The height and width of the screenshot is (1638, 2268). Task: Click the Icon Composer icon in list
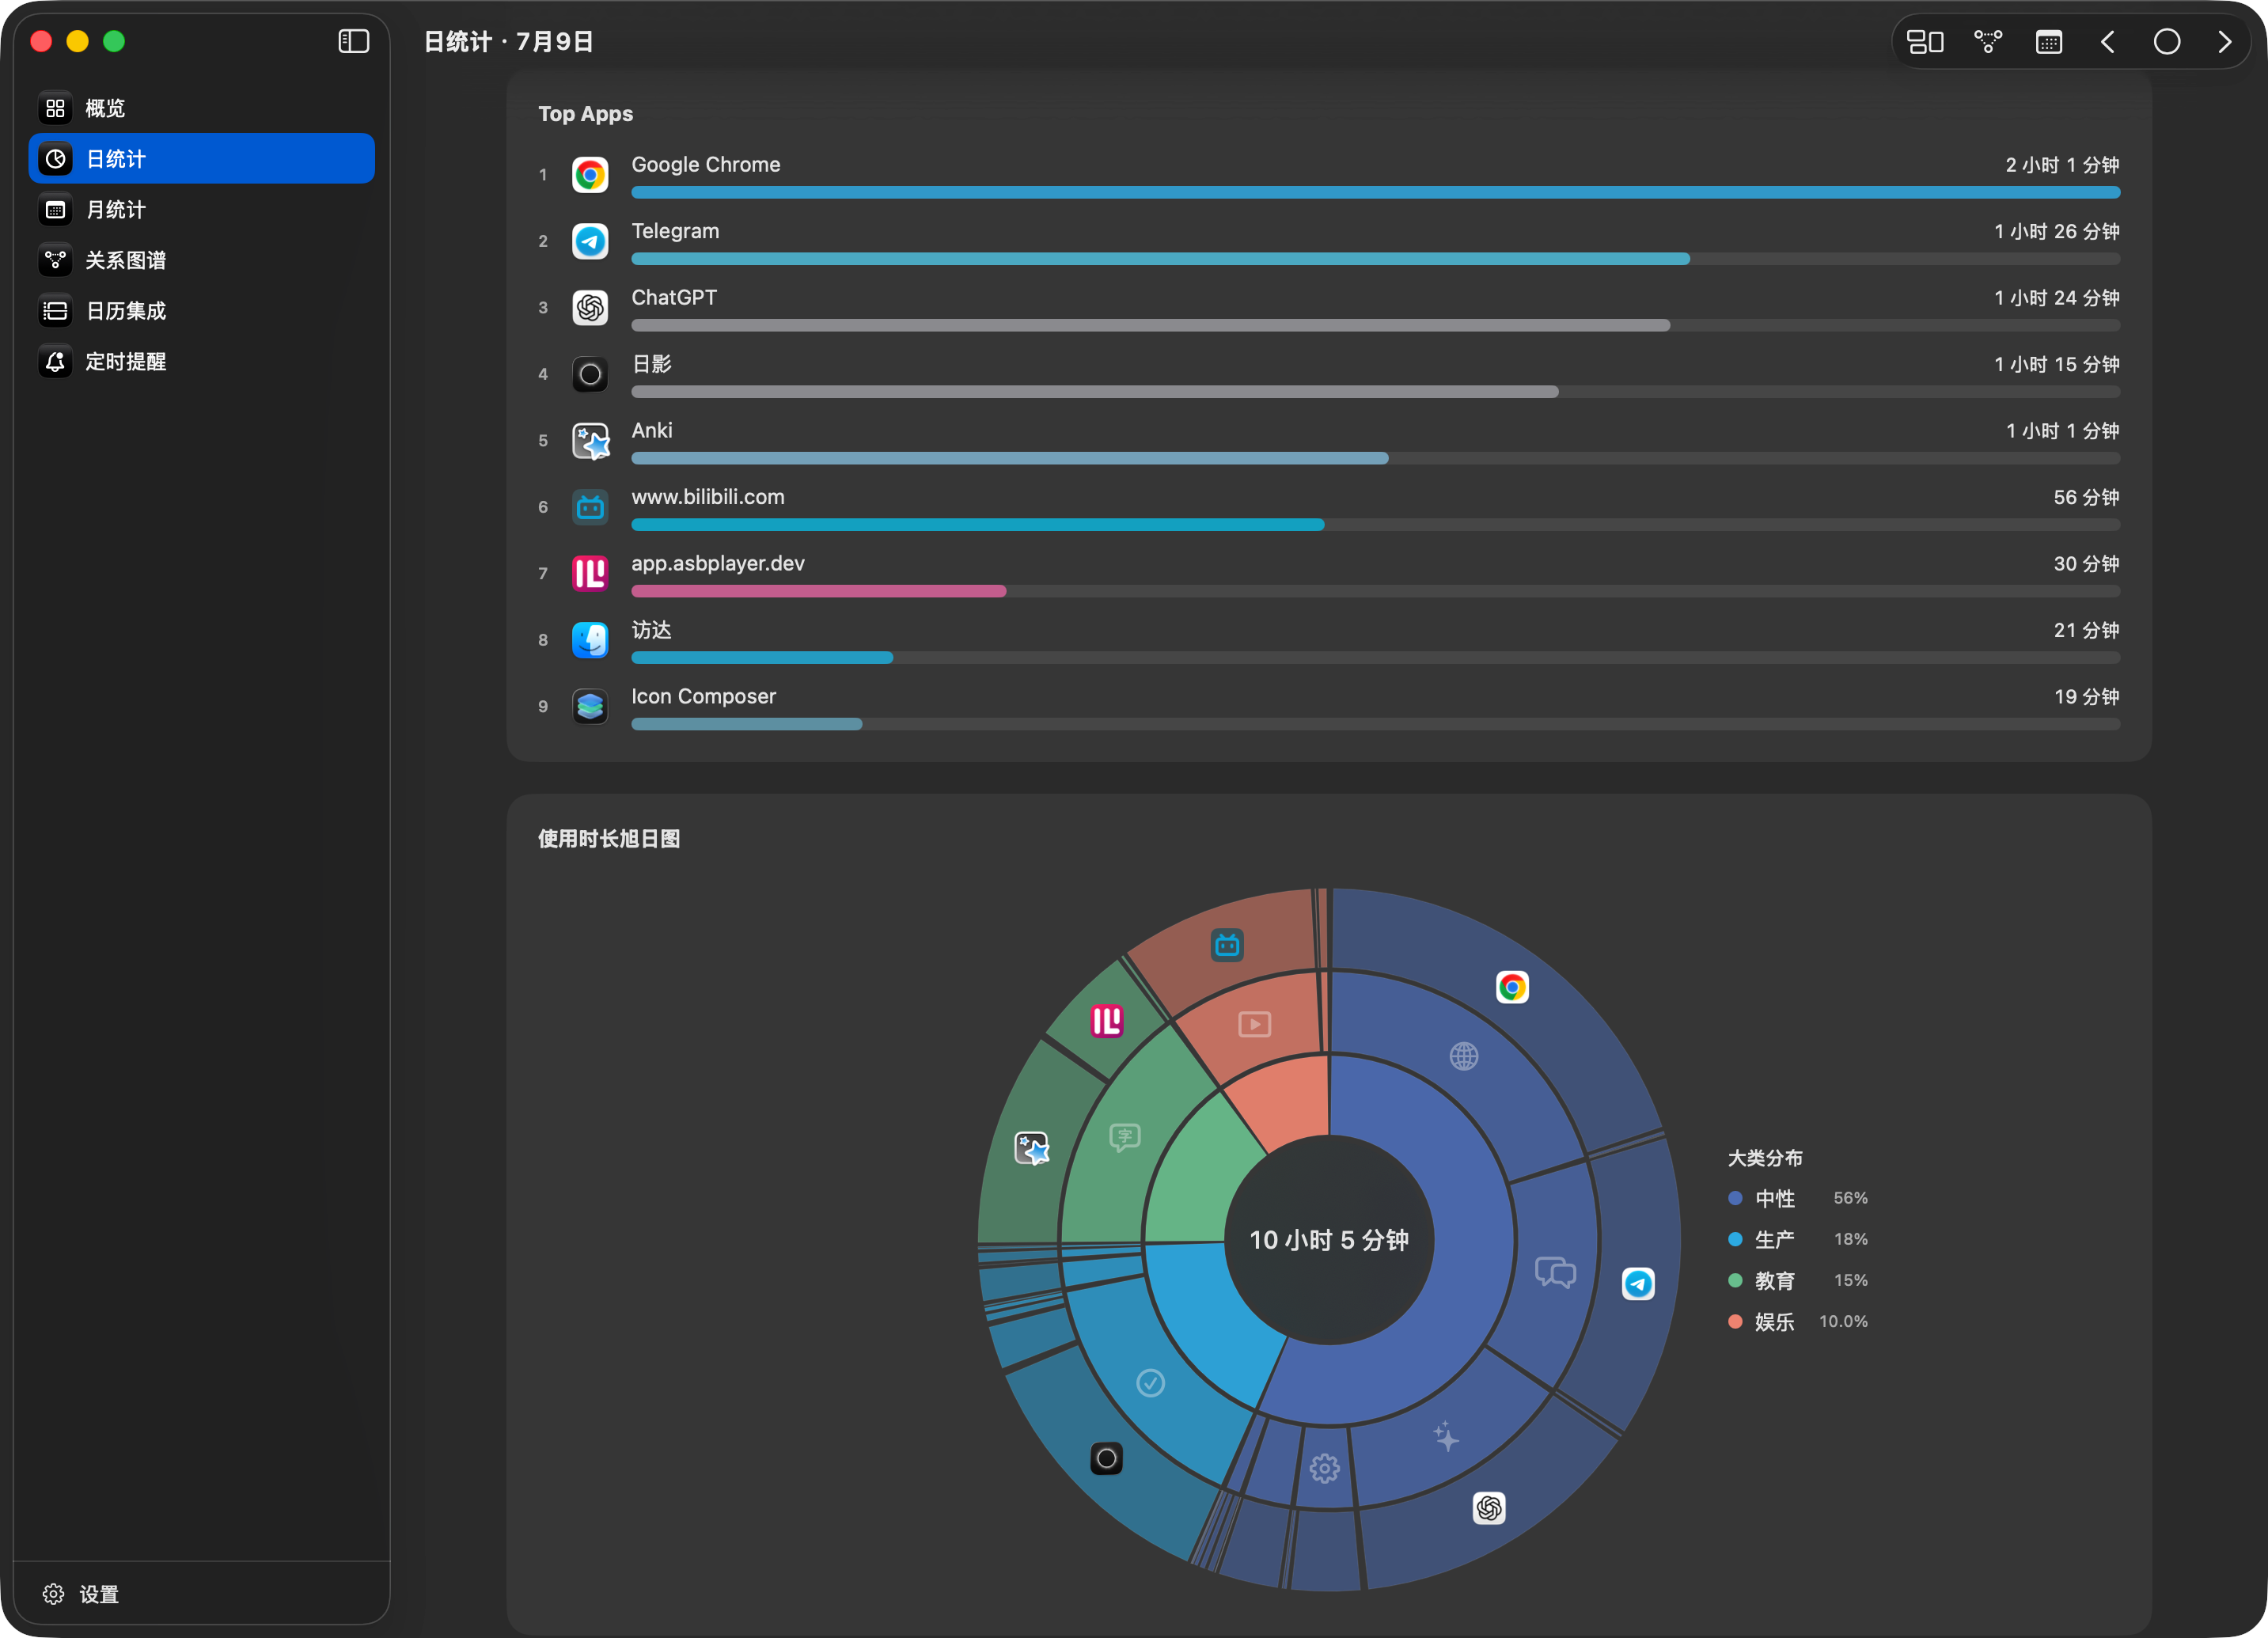590,707
